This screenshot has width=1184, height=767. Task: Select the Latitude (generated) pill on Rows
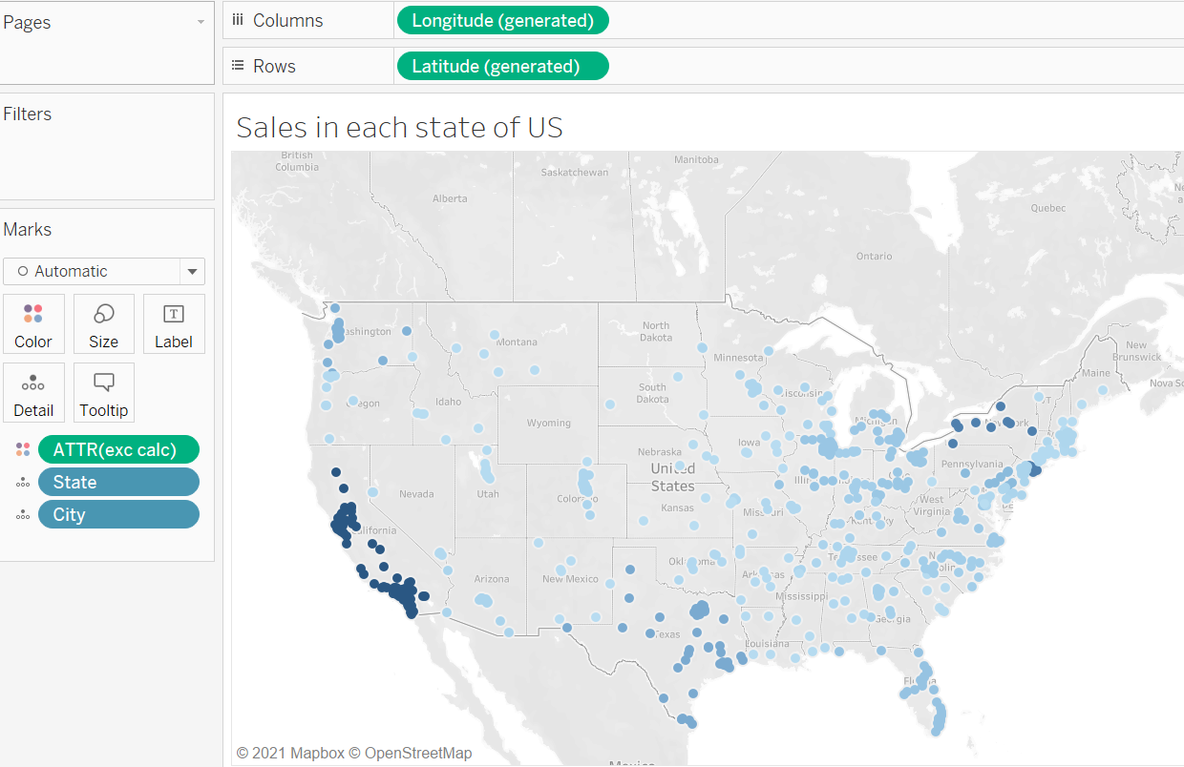pos(502,67)
